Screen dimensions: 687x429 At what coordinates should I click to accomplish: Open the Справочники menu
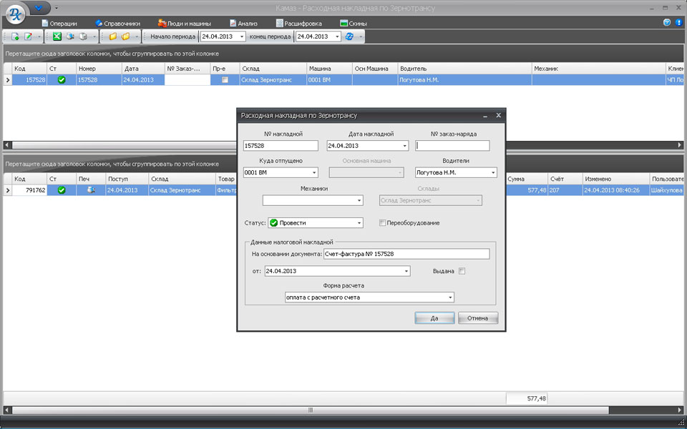pos(117,24)
